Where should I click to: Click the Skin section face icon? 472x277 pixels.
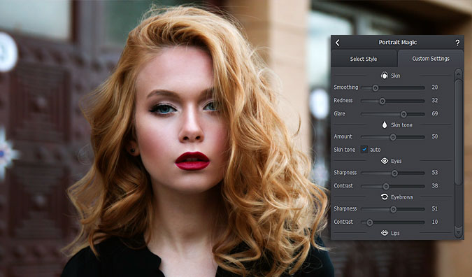(x=385, y=76)
